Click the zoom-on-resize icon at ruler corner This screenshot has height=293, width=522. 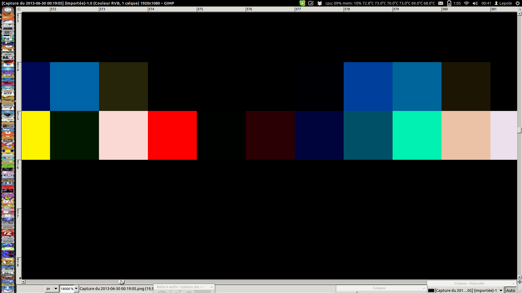click(519, 9)
